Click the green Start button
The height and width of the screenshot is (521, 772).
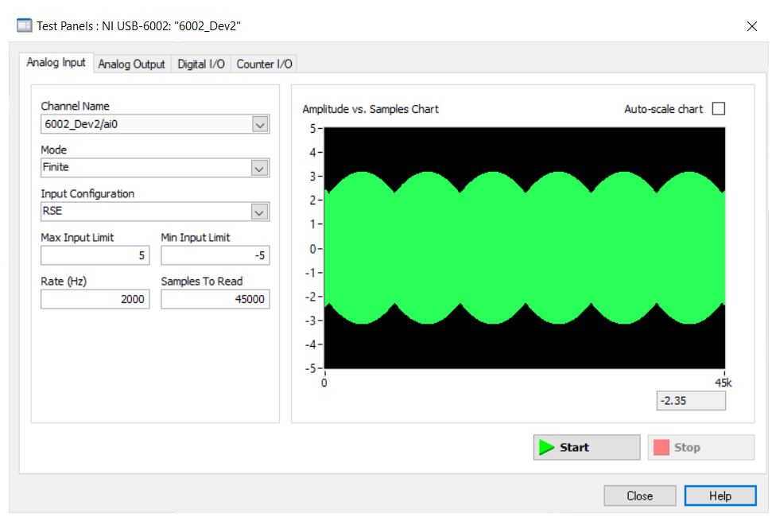[586, 447]
